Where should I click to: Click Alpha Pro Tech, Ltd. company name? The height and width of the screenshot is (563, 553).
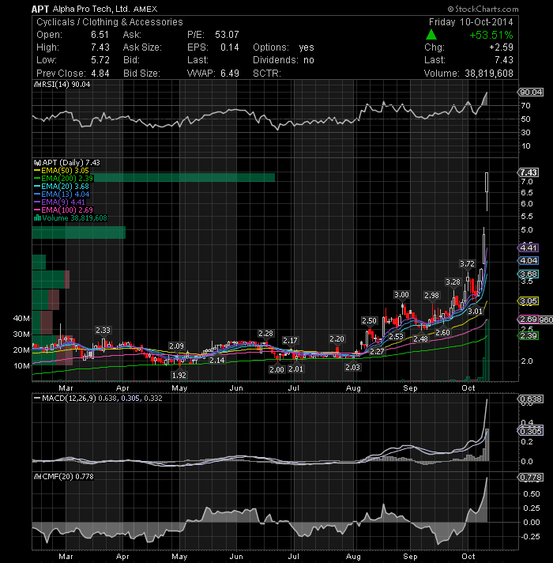pos(91,9)
